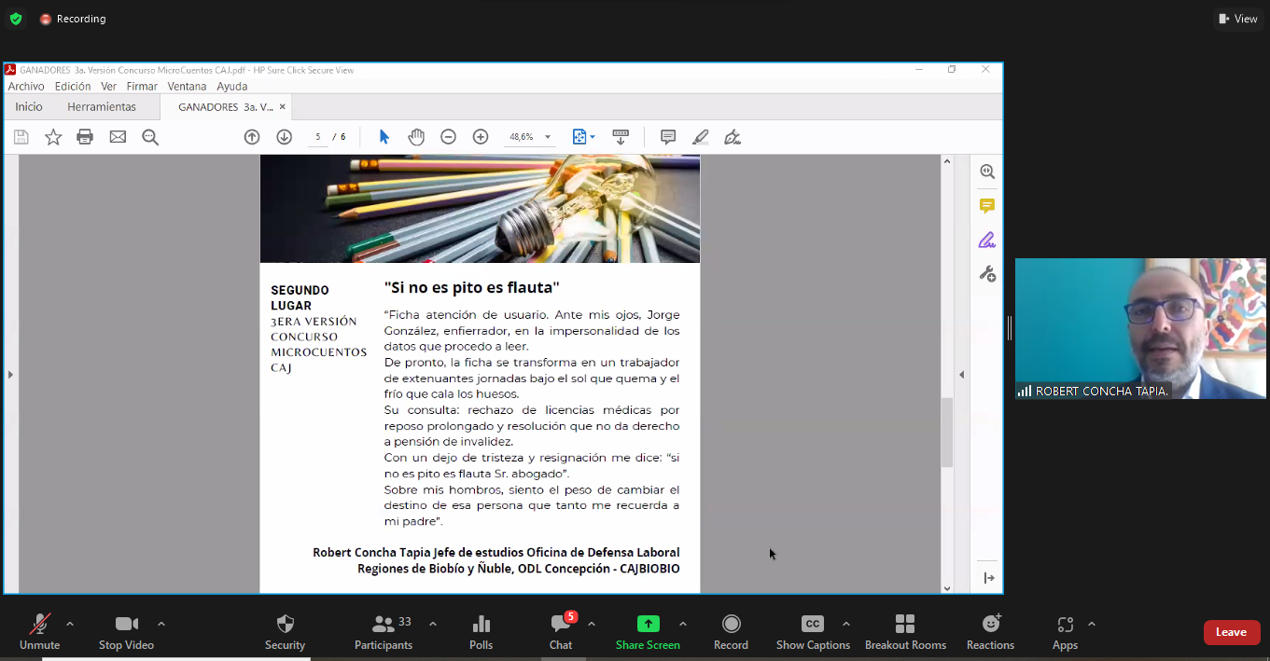Open the Breakout Rooms panel
This screenshot has height=661, width=1270.
click(x=904, y=632)
